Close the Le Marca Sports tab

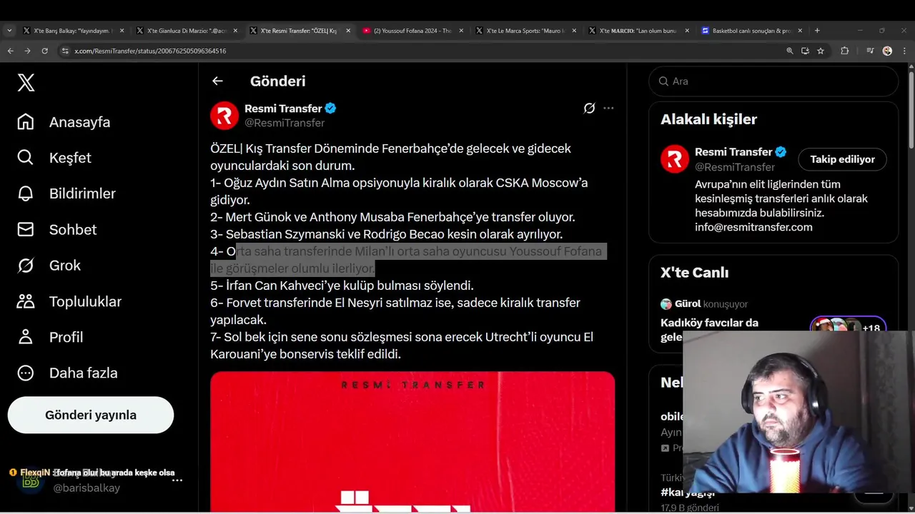pos(574,31)
